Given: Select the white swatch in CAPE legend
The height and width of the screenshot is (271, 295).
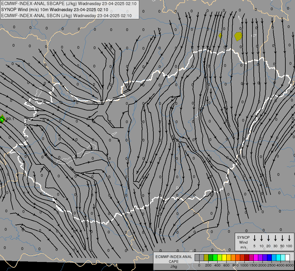Looking at the screenshot, I should point(287,257).
